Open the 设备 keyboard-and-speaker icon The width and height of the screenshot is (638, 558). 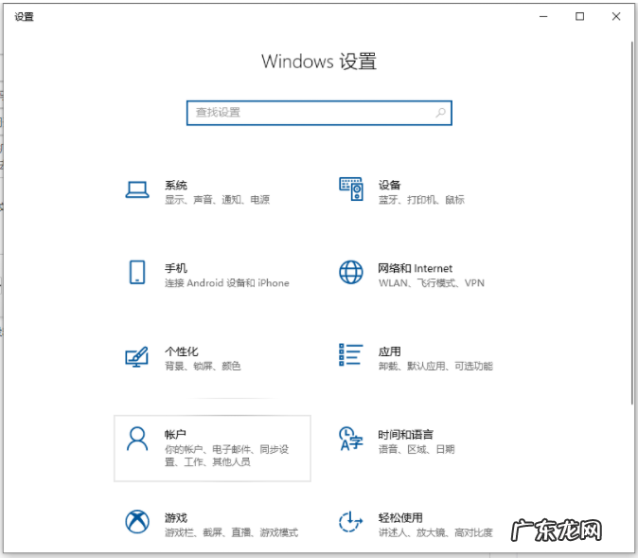(x=351, y=189)
